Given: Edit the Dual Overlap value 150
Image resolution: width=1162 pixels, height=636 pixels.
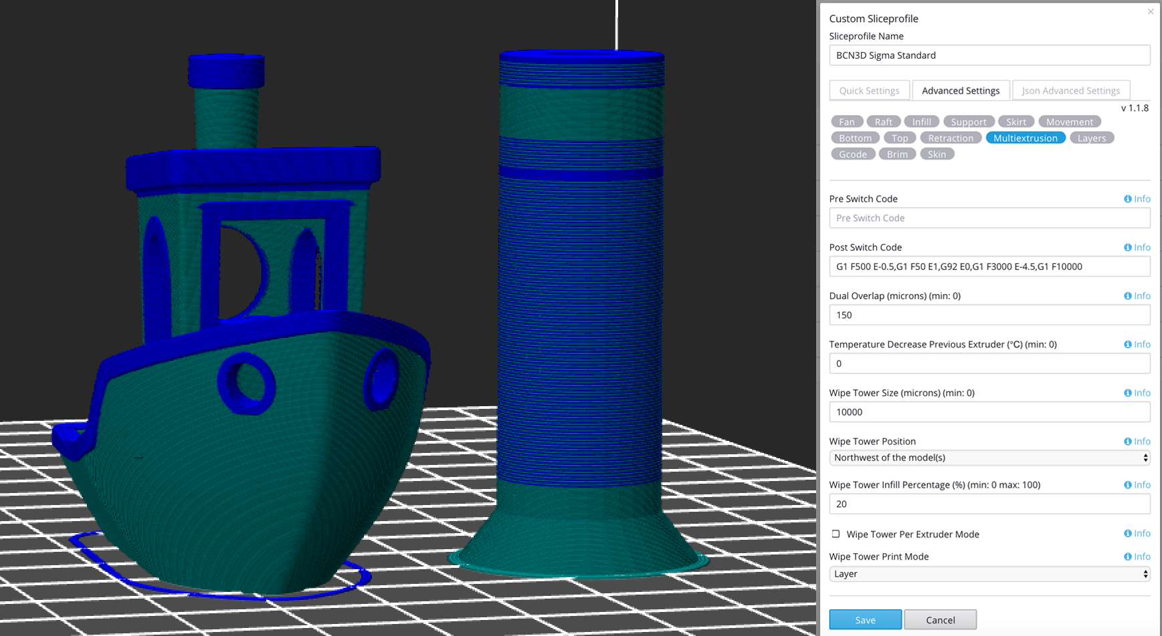Looking at the screenshot, I should coord(989,315).
